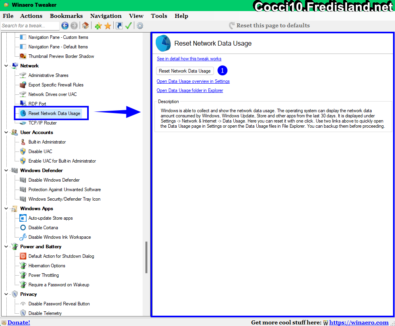Select Require a Password on Wakeup

pyautogui.click(x=59, y=285)
